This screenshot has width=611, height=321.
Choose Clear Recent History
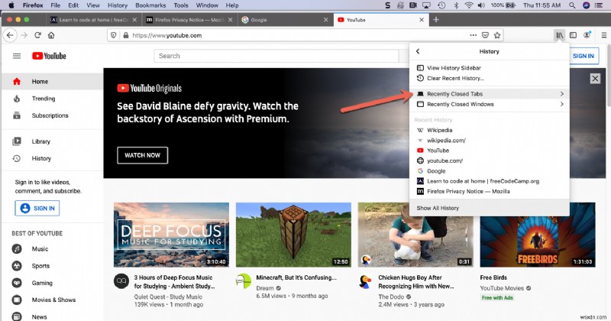[490, 79]
